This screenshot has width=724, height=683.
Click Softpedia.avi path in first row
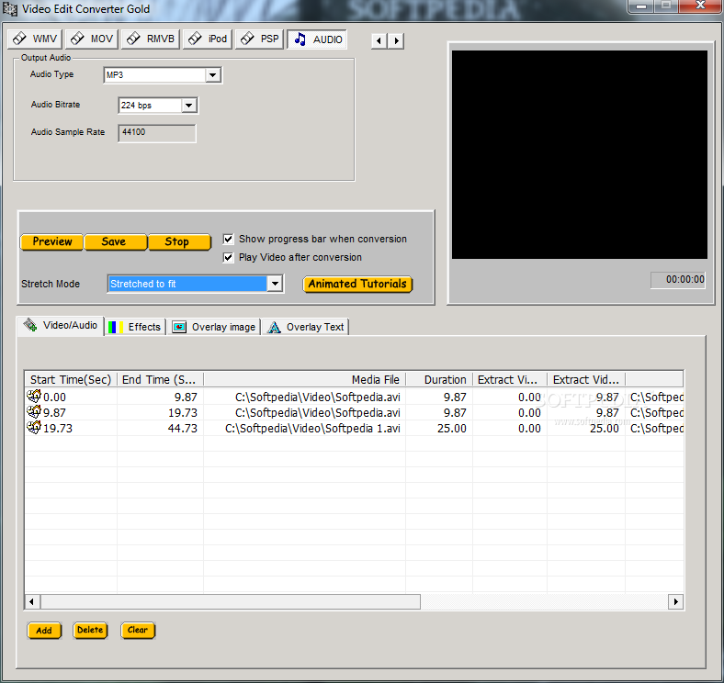pos(318,397)
